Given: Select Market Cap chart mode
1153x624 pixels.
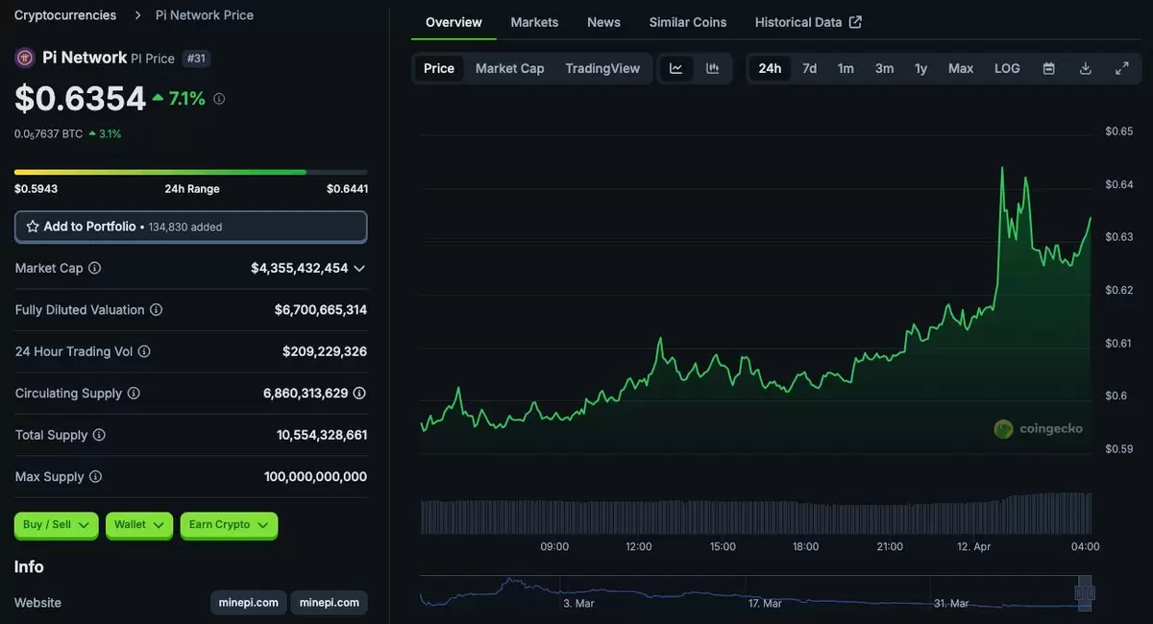Looking at the screenshot, I should click(510, 68).
